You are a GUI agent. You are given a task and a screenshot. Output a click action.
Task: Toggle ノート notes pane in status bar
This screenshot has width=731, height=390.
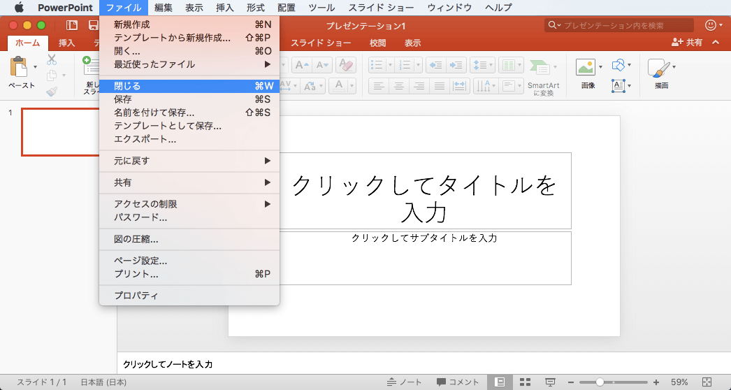pos(404,382)
